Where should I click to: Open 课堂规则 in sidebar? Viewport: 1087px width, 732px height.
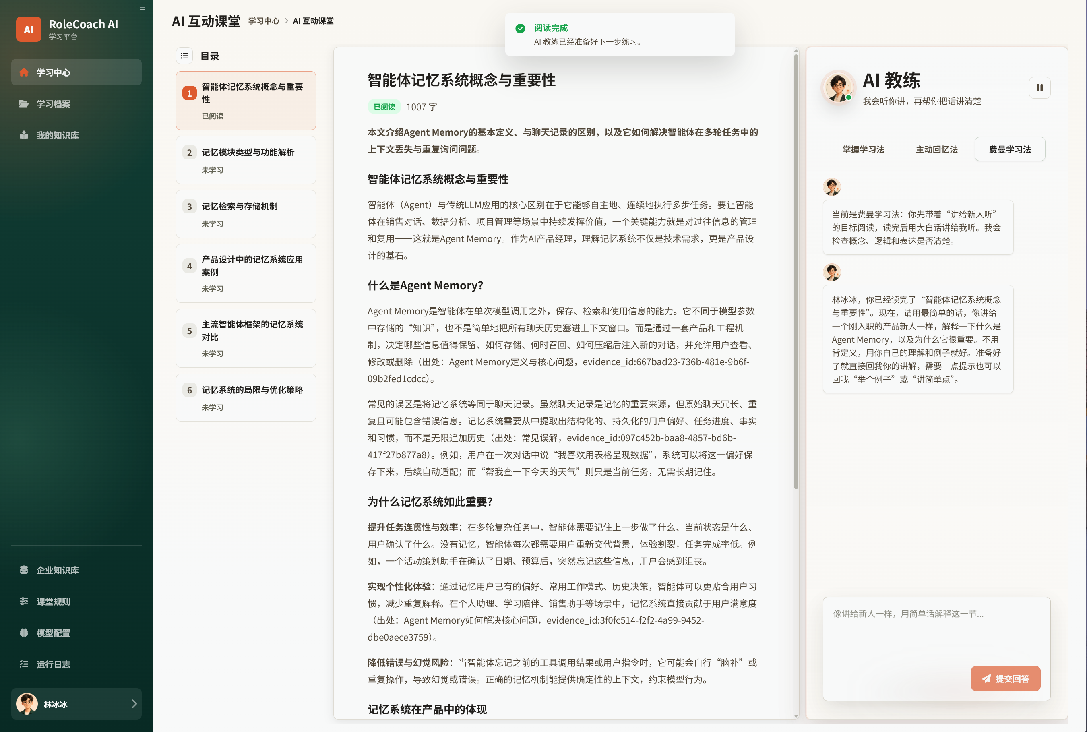[76, 601]
